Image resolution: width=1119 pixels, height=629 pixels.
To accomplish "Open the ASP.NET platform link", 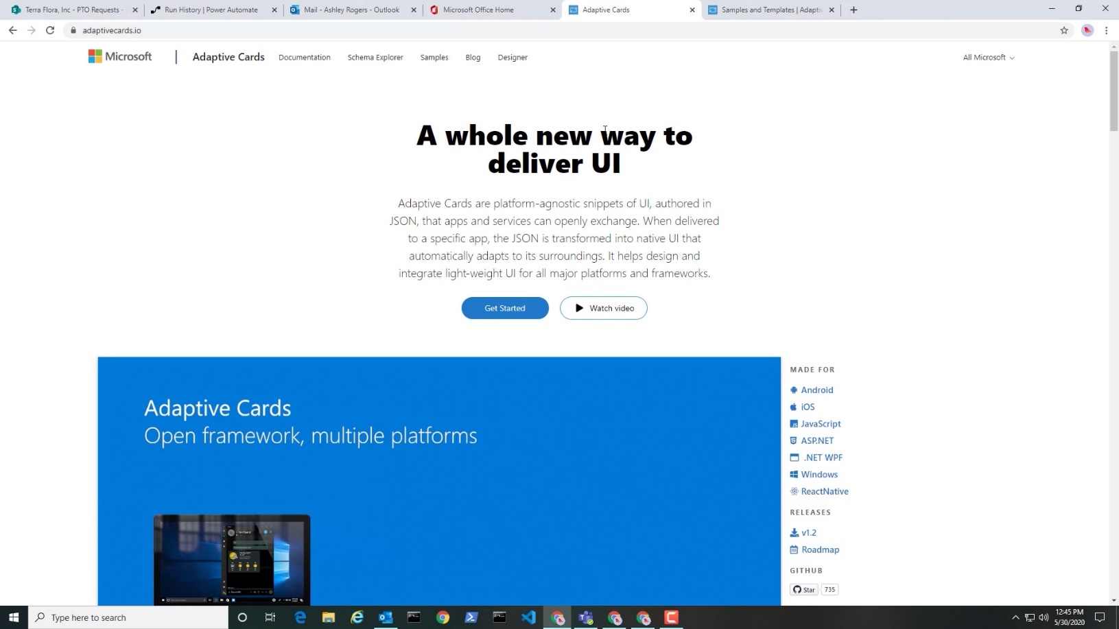I will tap(812, 440).
